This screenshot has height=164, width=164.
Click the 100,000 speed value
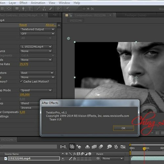[25, 94]
